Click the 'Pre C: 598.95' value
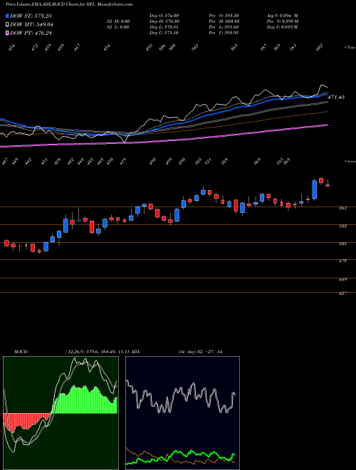The height and width of the screenshot is (470, 356). 224,33
